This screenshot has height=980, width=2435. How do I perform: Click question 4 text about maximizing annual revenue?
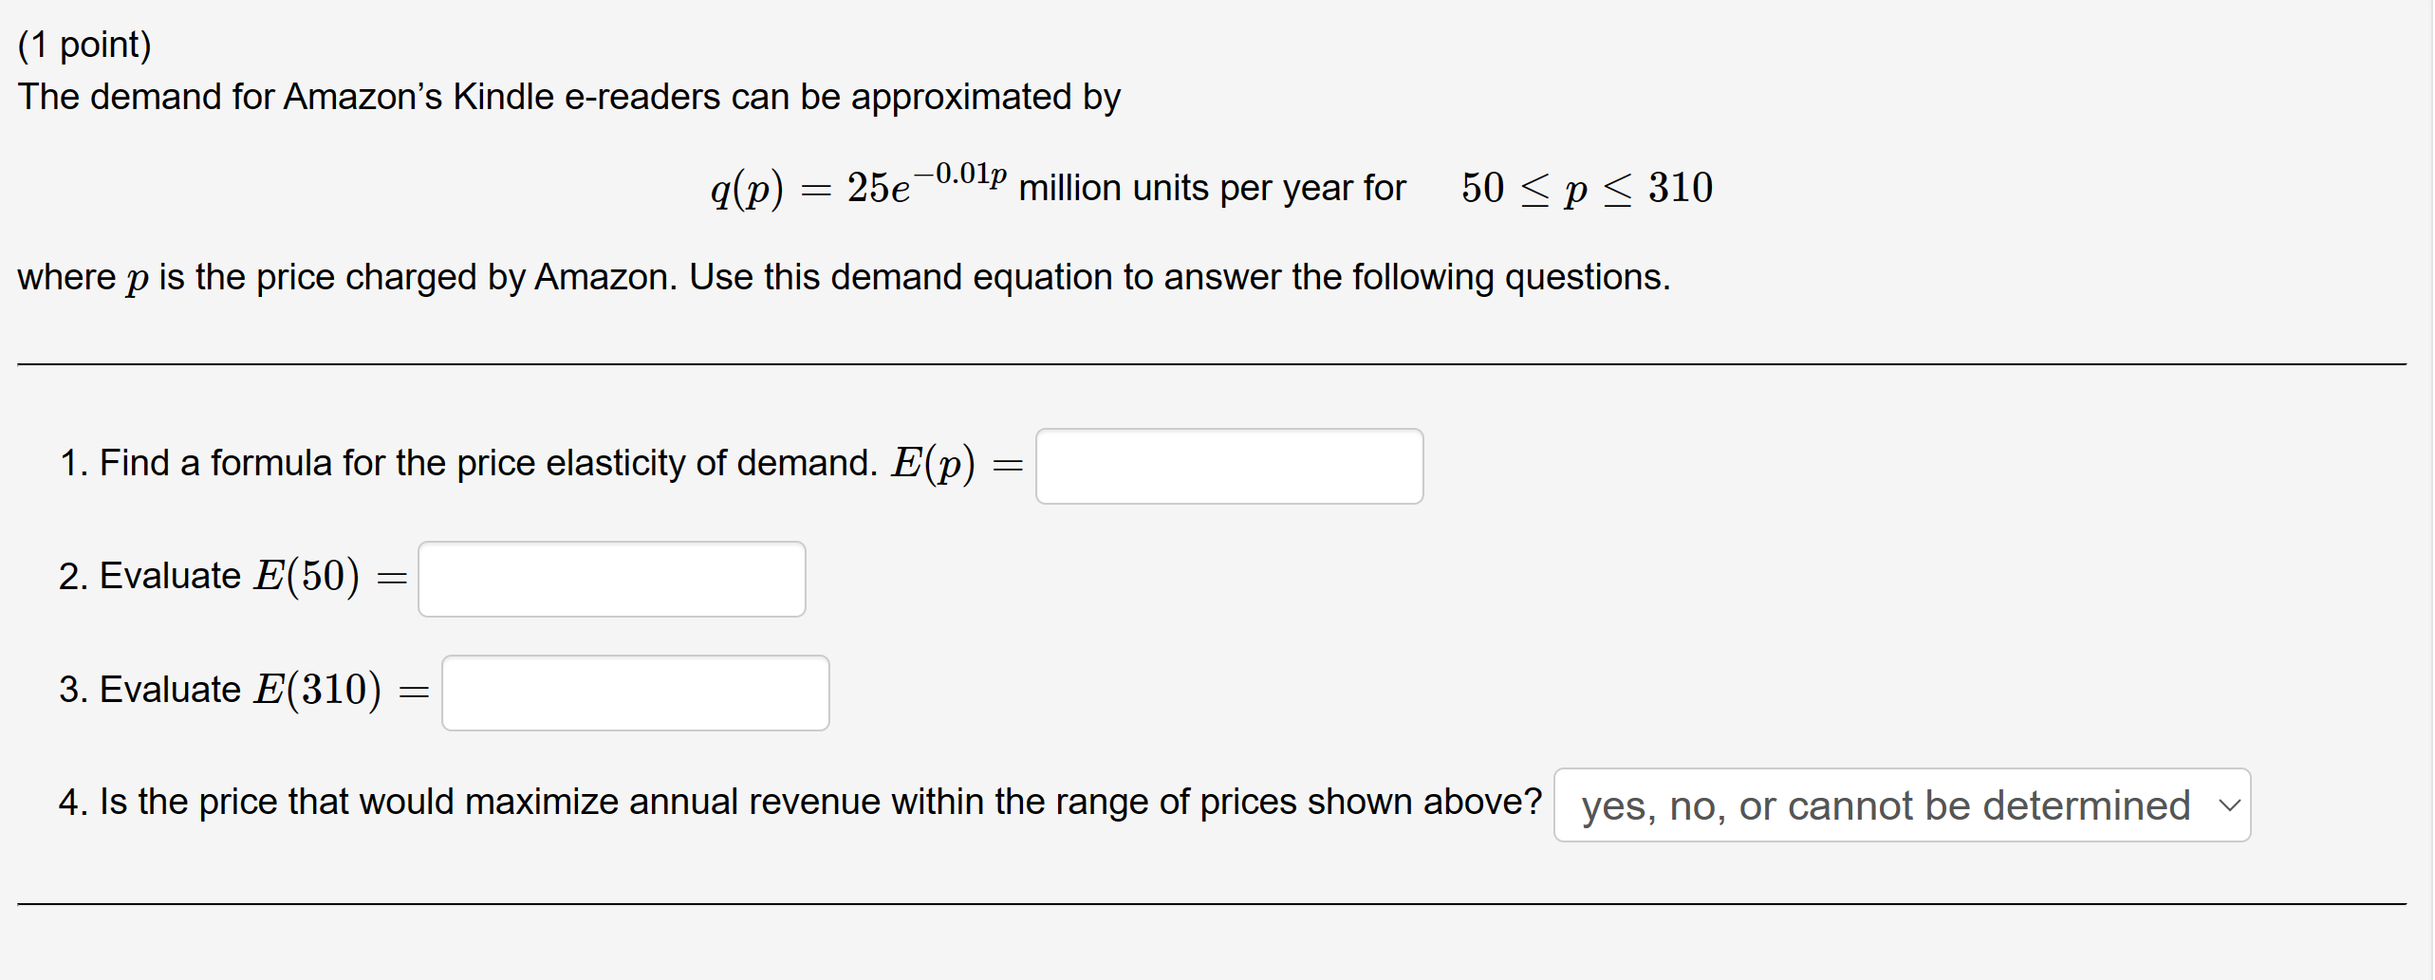click(800, 803)
